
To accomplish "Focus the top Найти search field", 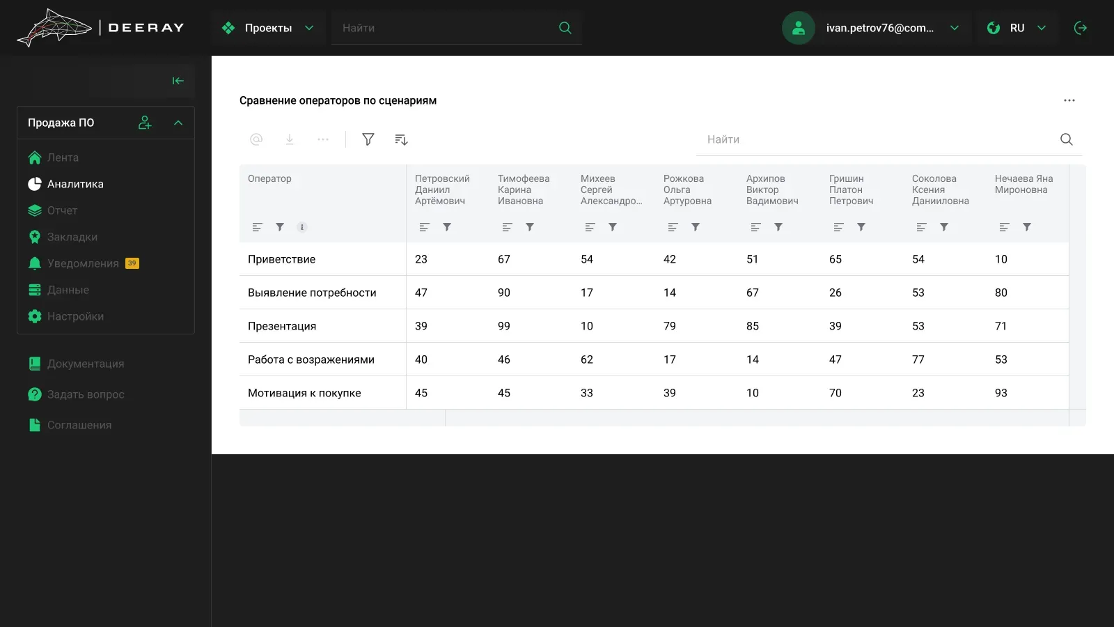I will (x=446, y=28).
